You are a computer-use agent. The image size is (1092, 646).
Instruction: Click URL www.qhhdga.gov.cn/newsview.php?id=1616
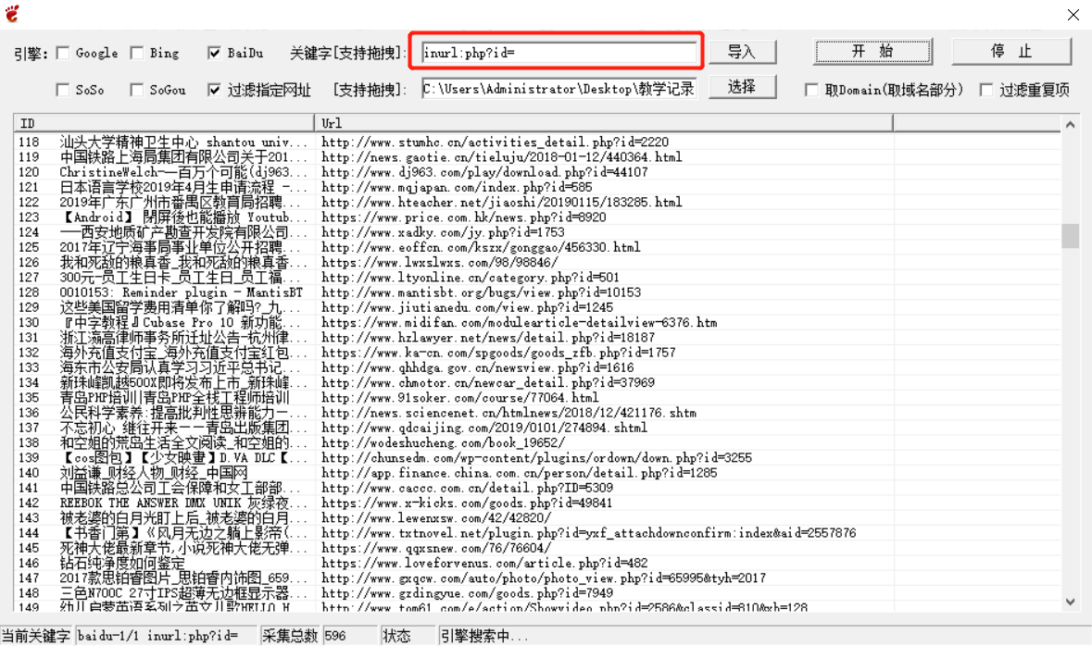(478, 367)
